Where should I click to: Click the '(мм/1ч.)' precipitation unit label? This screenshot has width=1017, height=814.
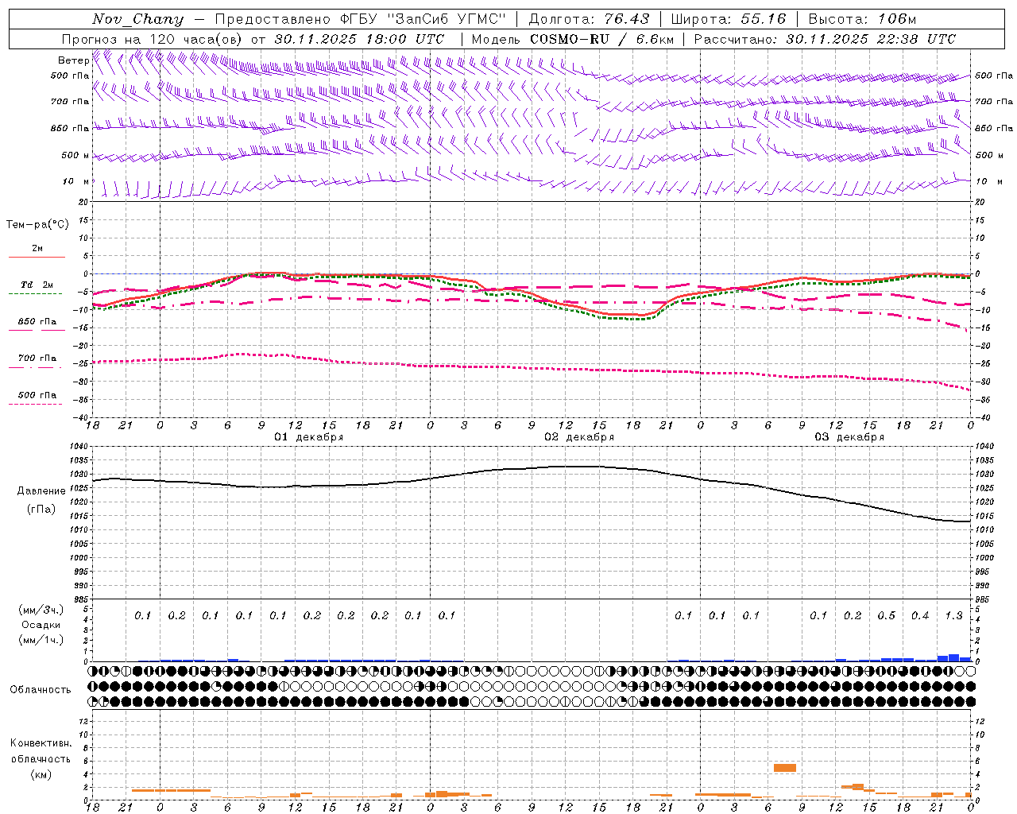point(42,640)
